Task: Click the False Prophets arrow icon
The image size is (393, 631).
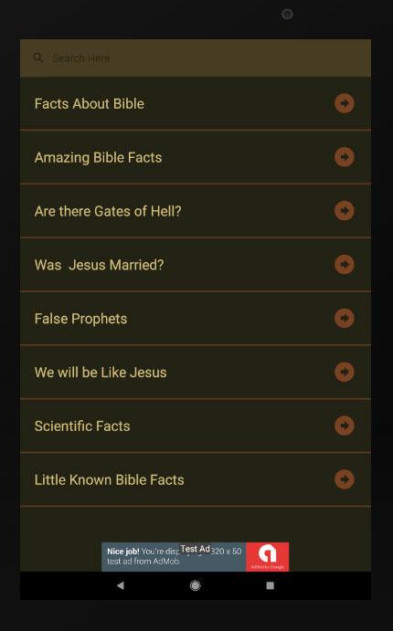Action: (345, 318)
